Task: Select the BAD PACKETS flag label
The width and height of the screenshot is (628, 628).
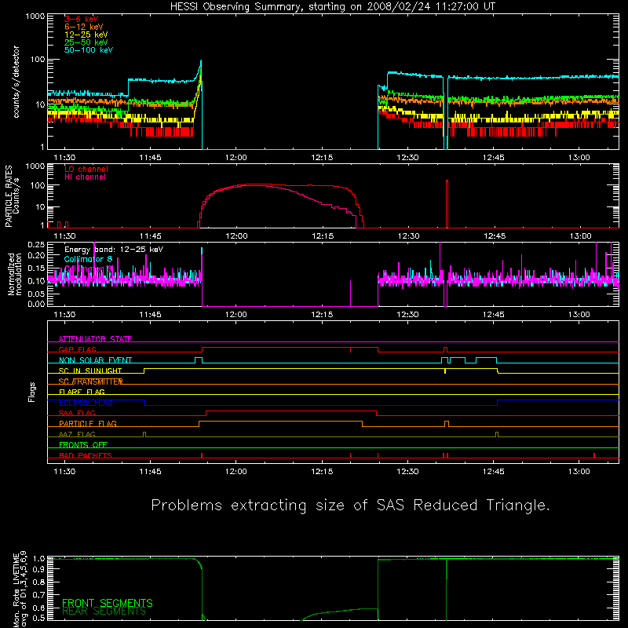Action: click(x=86, y=455)
